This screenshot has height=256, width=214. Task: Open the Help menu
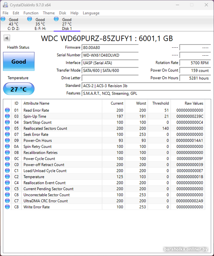74,13
